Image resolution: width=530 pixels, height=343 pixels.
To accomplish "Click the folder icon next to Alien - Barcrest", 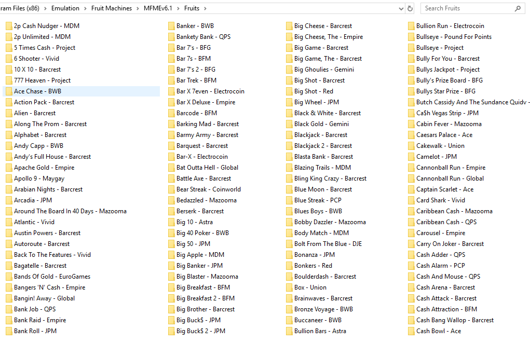I will (x=9, y=113).
